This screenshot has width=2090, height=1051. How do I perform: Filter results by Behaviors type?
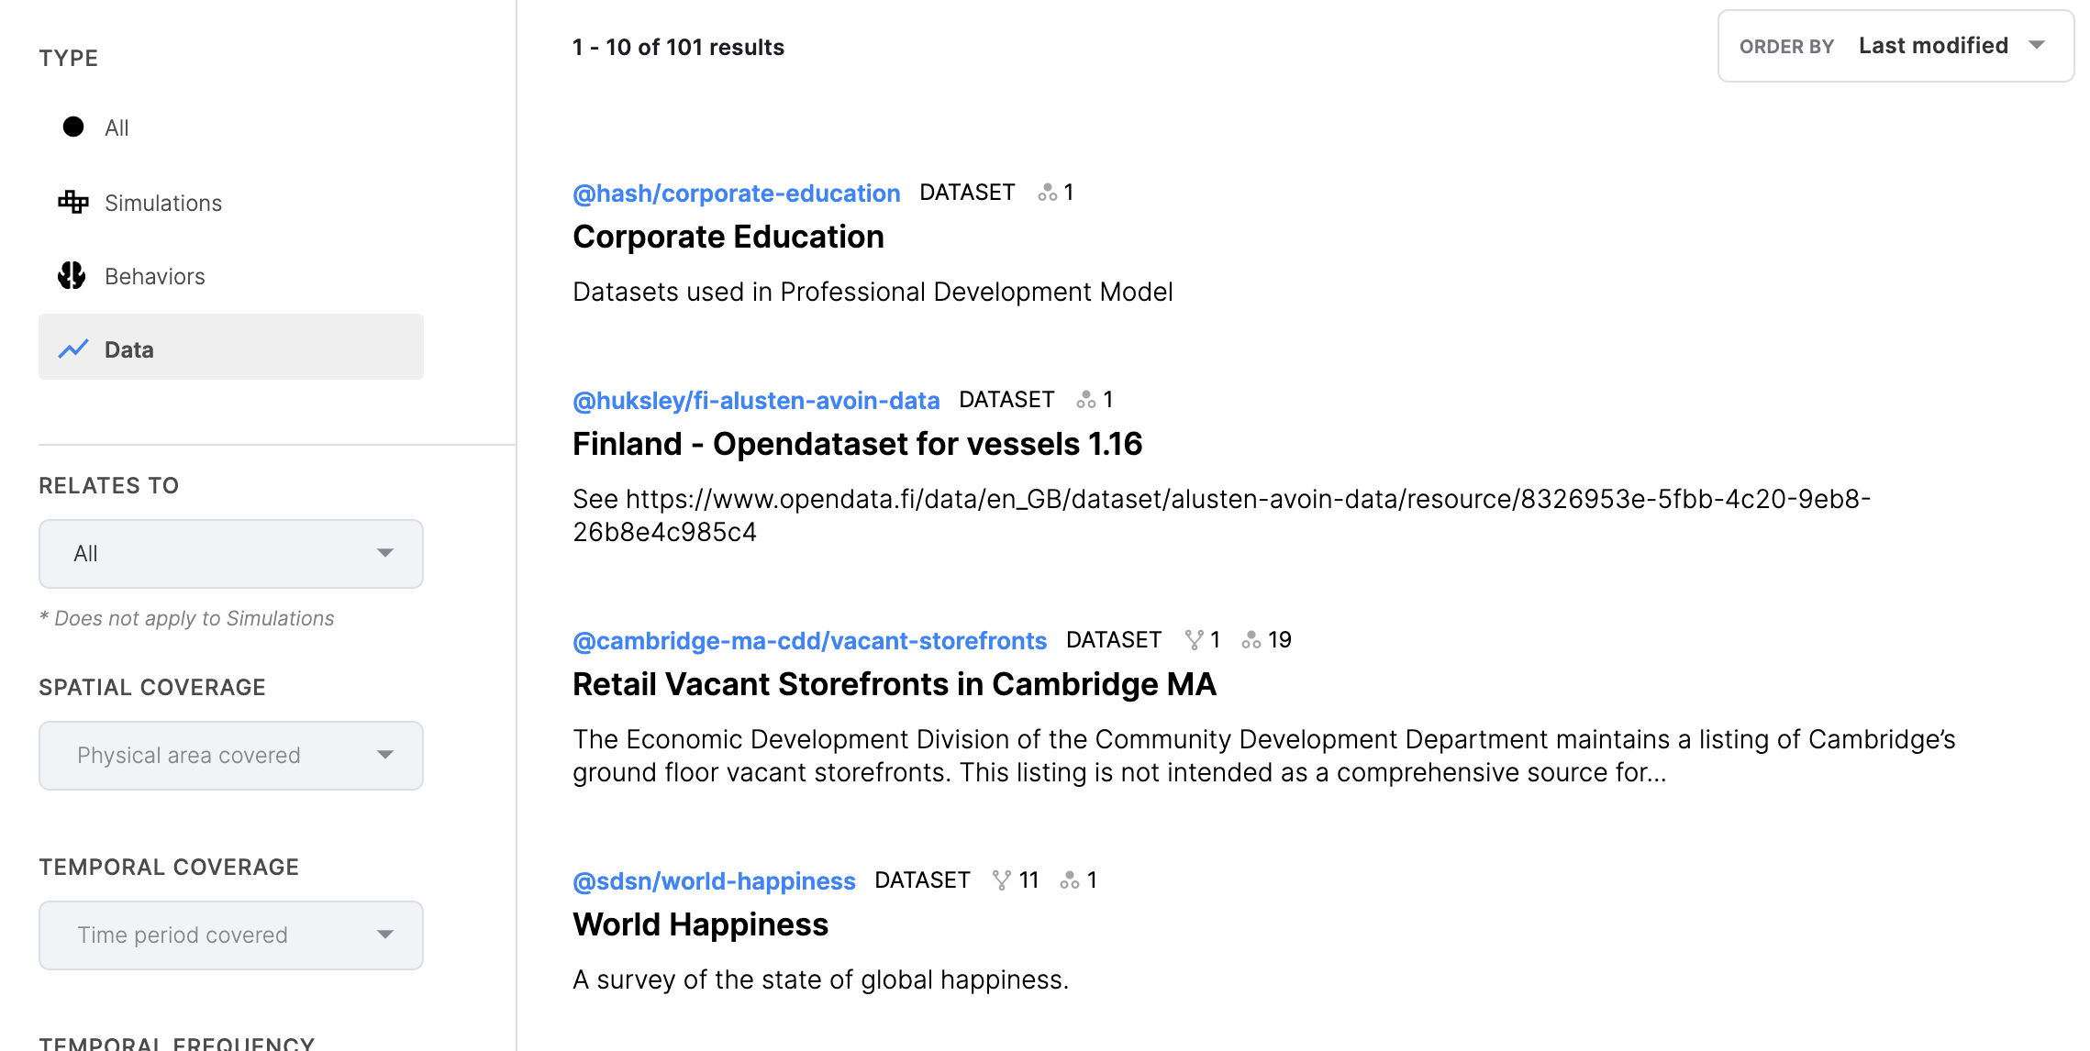pyautogui.click(x=154, y=276)
